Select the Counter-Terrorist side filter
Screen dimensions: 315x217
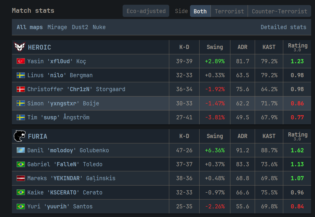pos(279,11)
